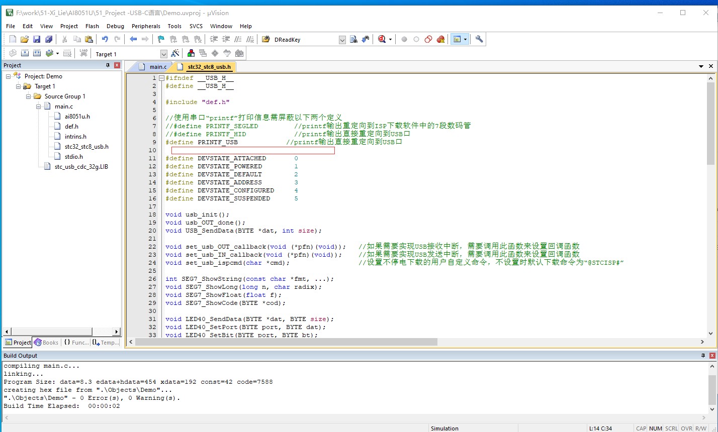718x432 pixels.
Task: Open the window layout dropdown arrow
Action: [x=466, y=39]
